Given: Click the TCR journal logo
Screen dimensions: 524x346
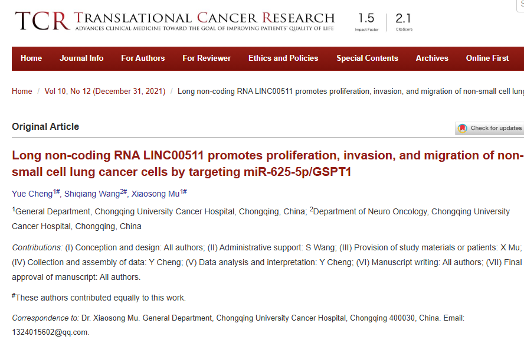Looking at the screenshot, I should pyautogui.click(x=42, y=21).
